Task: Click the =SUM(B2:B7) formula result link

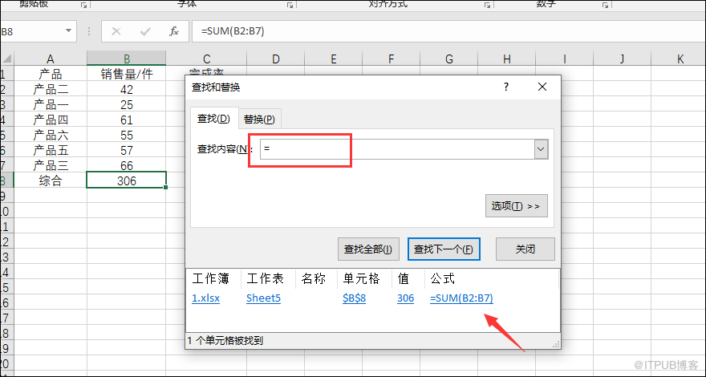Action: [x=461, y=298]
